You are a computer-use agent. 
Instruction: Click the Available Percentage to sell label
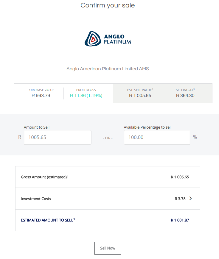147,127
